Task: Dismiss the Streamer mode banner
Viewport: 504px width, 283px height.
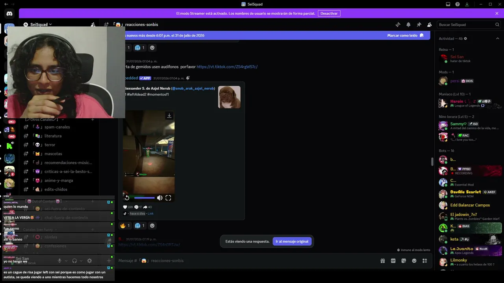Action: tap(497, 13)
